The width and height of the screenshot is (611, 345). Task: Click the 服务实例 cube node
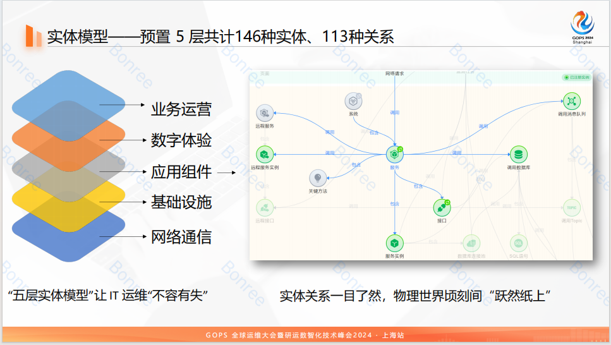pos(394,243)
